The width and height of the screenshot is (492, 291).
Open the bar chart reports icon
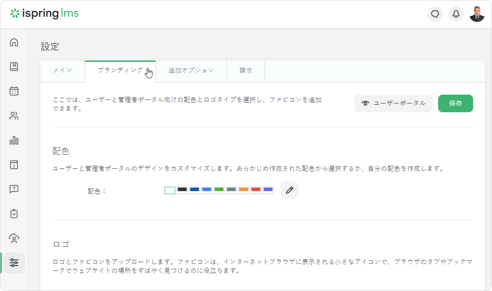14,140
